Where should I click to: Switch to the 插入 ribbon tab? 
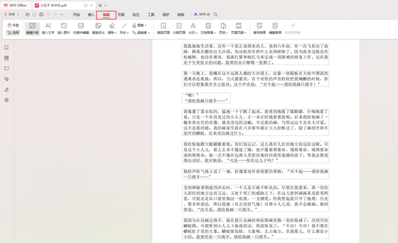pos(91,15)
